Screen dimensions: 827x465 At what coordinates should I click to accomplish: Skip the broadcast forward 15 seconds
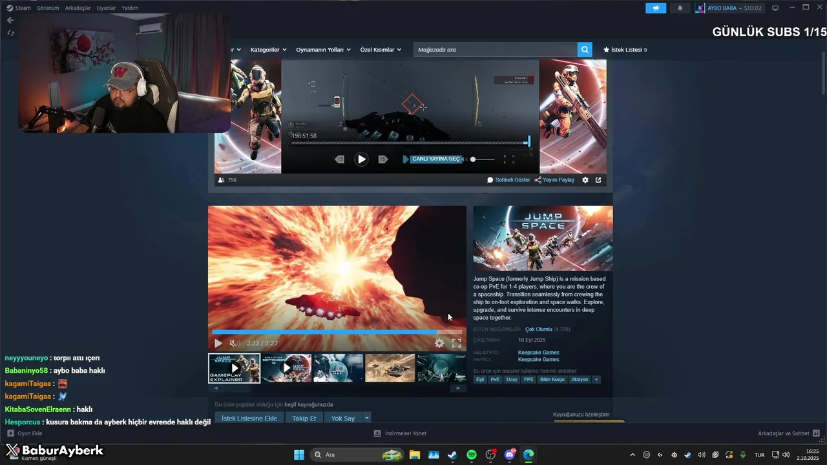pos(382,160)
